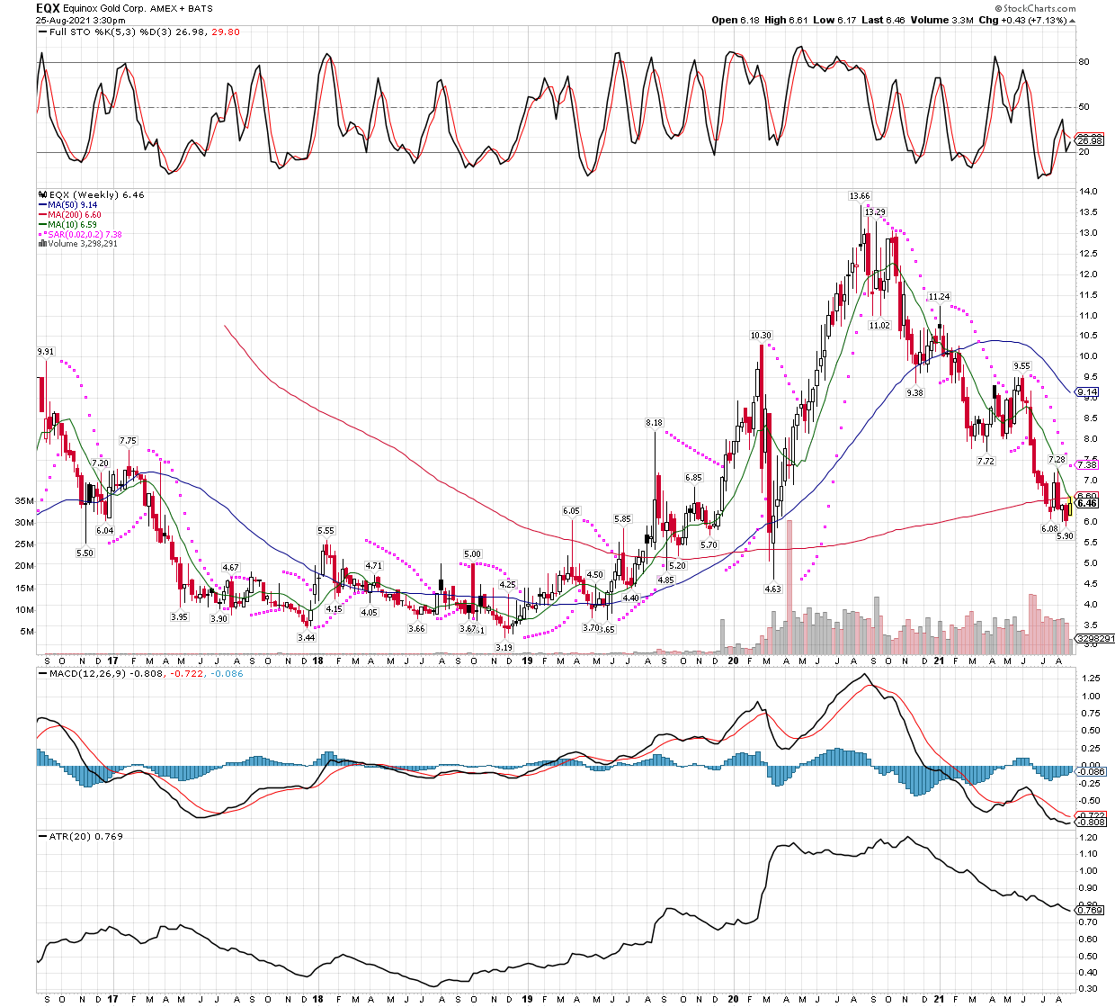Click the 3.95 low annotation

(180, 617)
